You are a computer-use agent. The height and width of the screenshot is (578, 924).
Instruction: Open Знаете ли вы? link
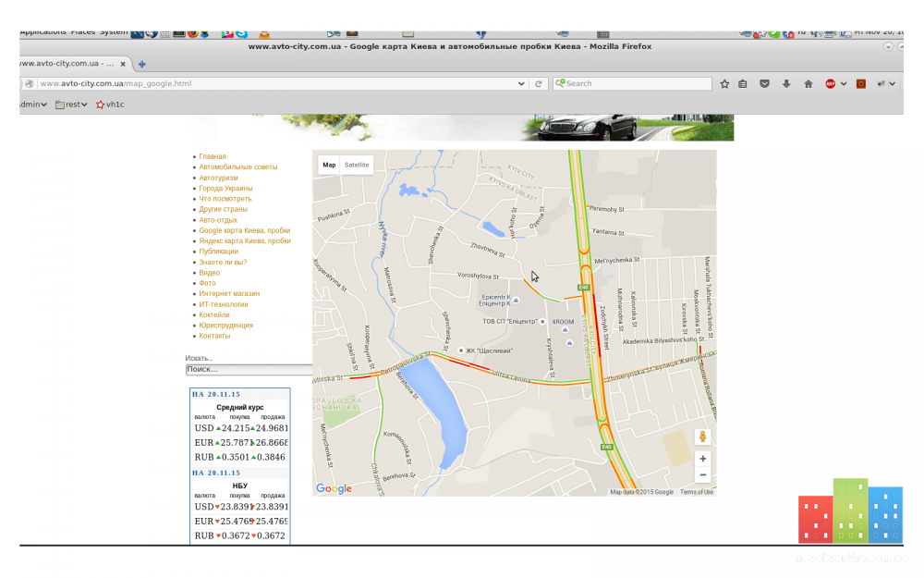pos(222,262)
